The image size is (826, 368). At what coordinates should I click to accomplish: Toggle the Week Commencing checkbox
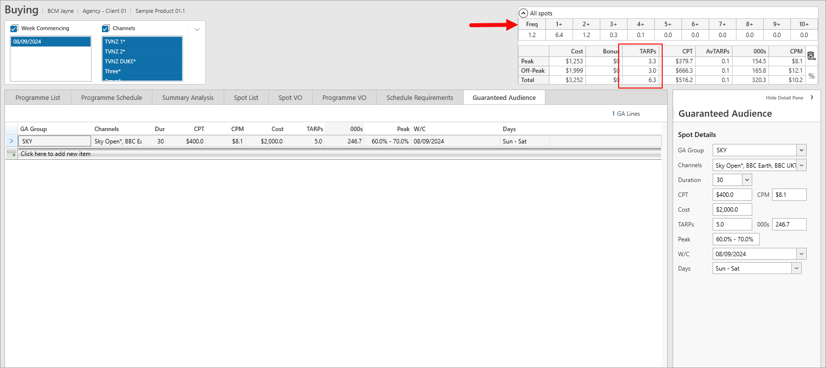14,28
